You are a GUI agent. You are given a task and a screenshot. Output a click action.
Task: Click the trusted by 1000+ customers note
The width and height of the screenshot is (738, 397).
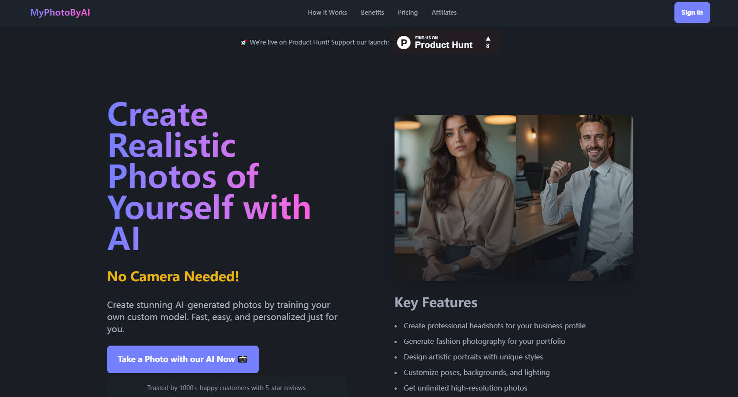pos(226,388)
